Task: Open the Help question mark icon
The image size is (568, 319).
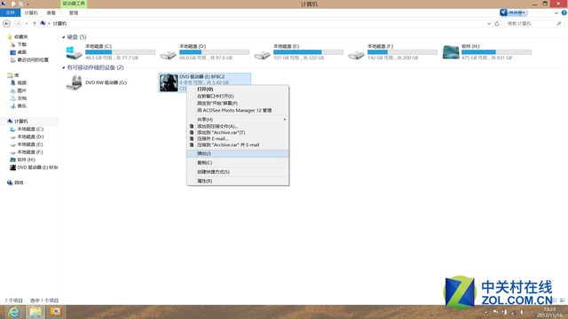Action: pyautogui.click(x=564, y=12)
